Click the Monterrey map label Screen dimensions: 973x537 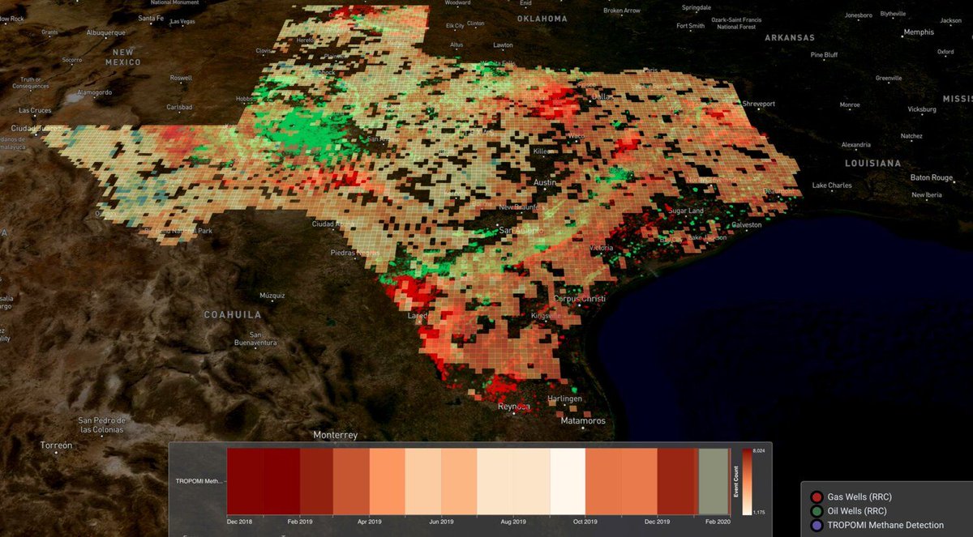pyautogui.click(x=335, y=435)
